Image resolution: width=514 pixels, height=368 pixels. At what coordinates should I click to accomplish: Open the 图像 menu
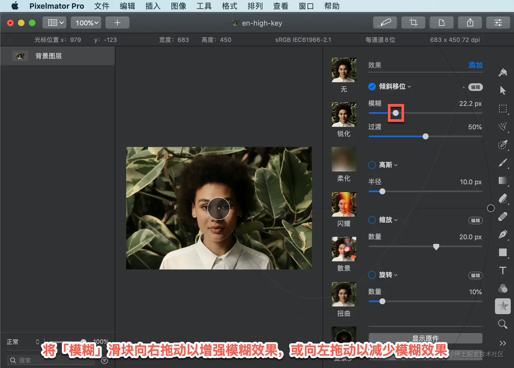(178, 6)
